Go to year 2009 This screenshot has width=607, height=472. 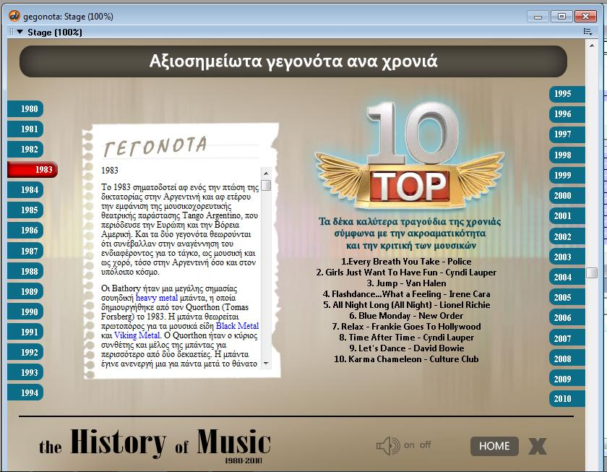567,379
